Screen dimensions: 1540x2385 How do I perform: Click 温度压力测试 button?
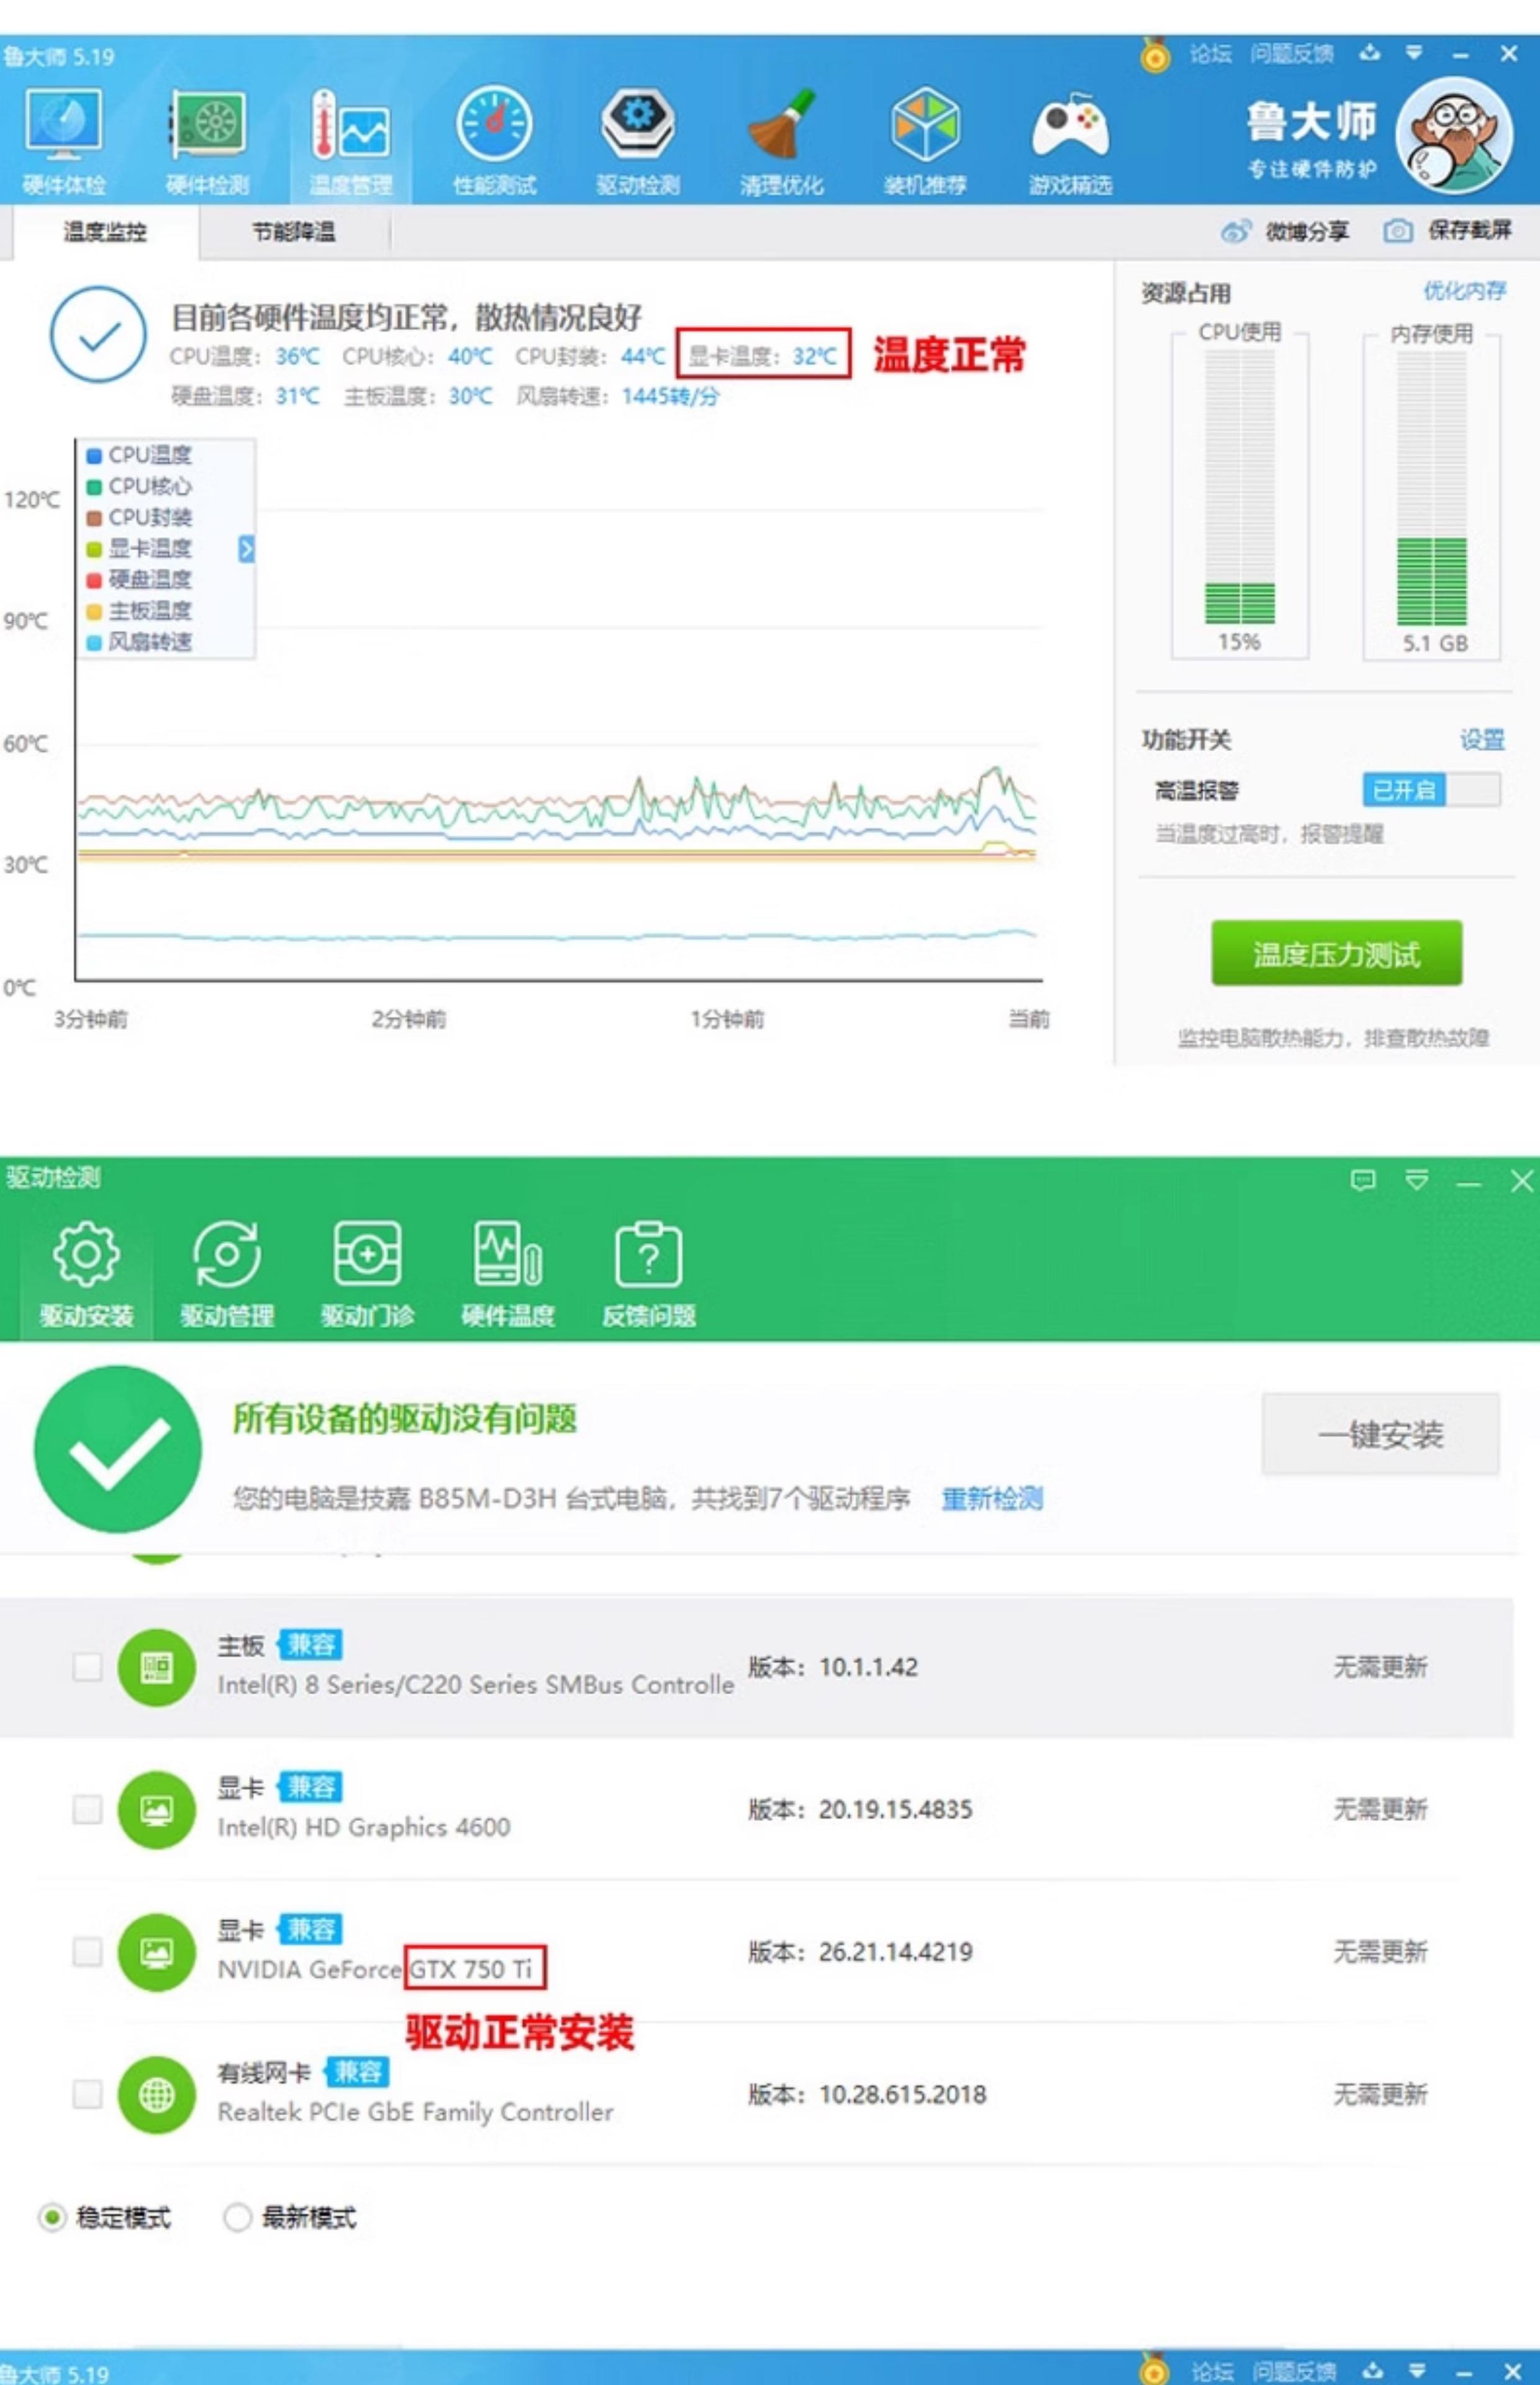coord(1336,954)
